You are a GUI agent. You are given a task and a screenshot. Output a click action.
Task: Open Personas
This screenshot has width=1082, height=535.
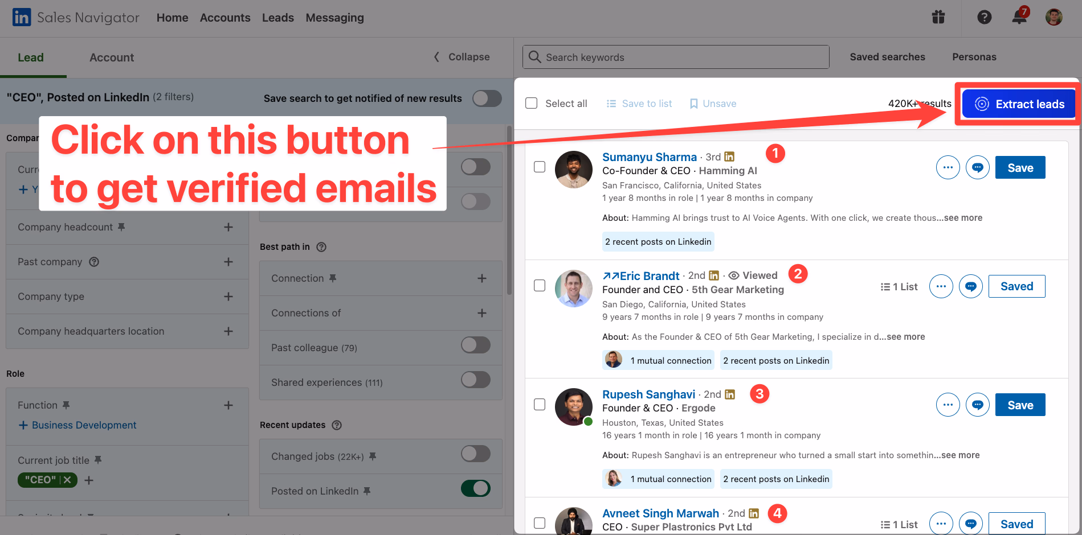[974, 57]
